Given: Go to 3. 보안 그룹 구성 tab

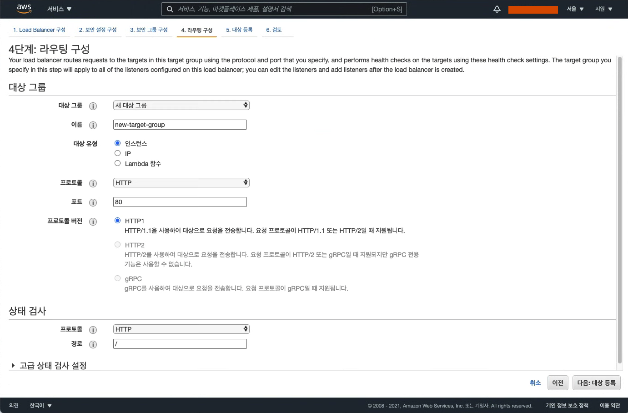Looking at the screenshot, I should click(x=149, y=30).
